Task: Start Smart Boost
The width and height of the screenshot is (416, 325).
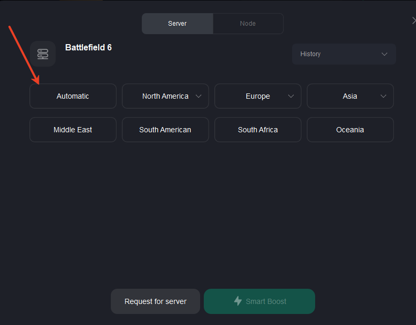Action: (x=259, y=301)
